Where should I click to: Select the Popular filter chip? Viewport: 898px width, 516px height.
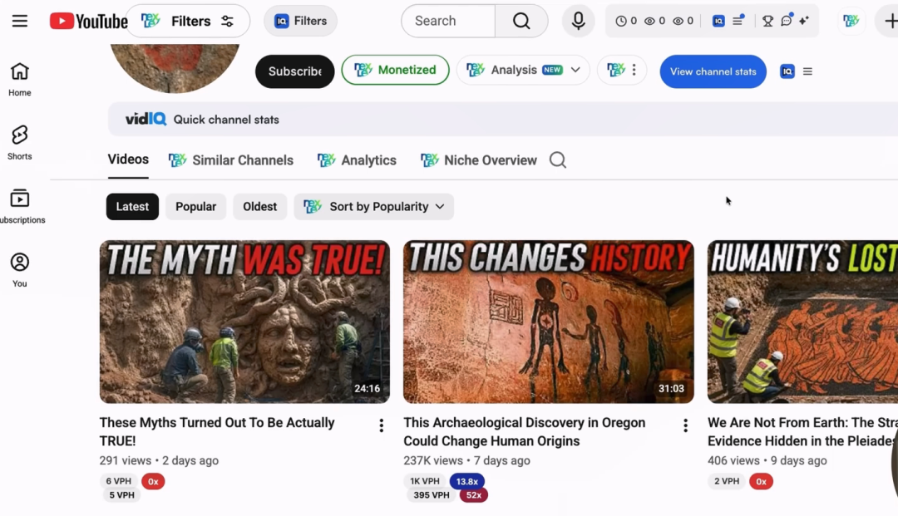196,207
